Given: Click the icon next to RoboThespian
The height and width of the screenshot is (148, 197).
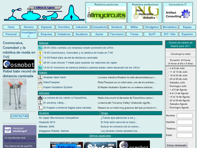Looking at the screenshot, I should (40, 82).
